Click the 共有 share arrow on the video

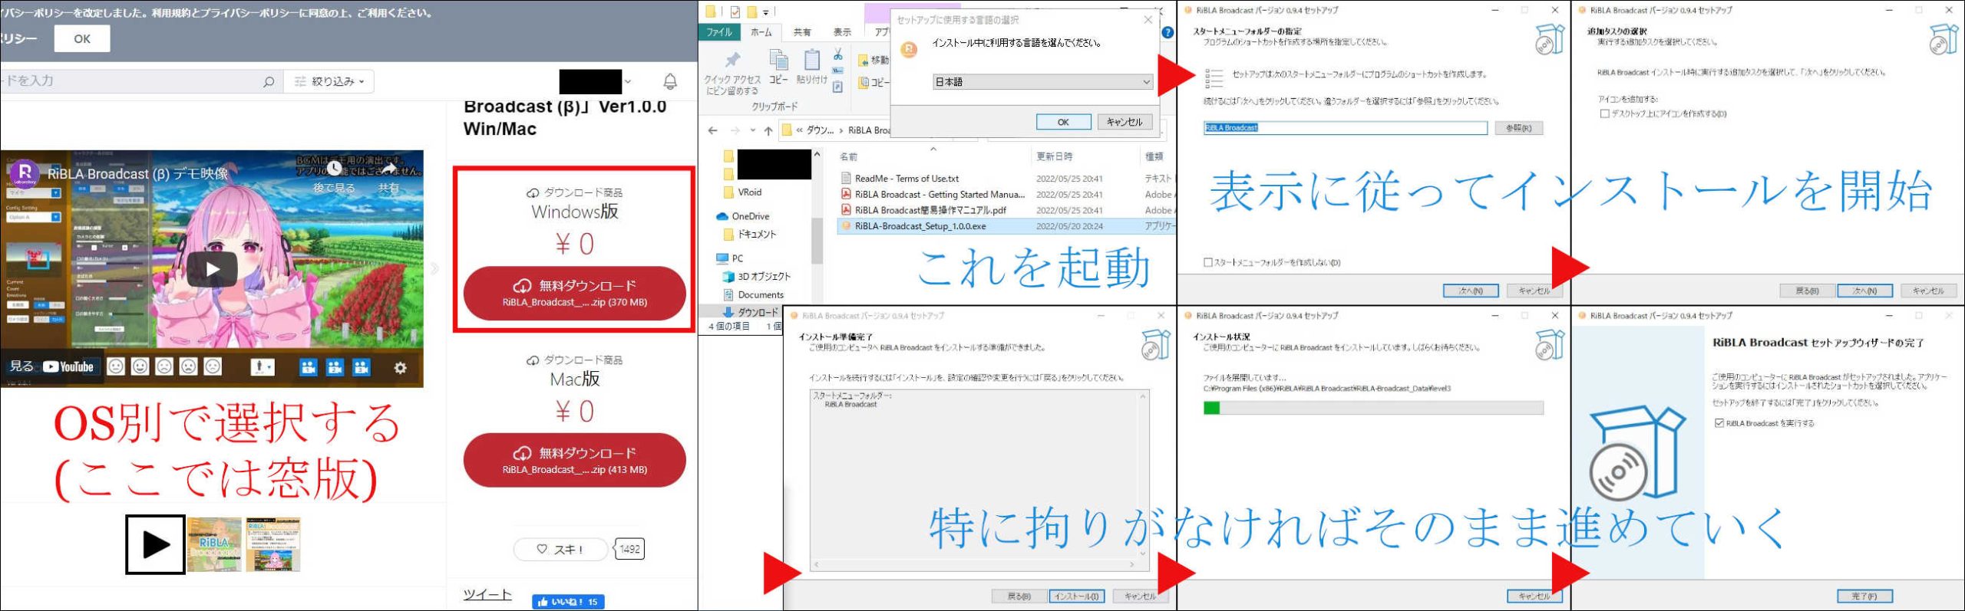point(389,168)
